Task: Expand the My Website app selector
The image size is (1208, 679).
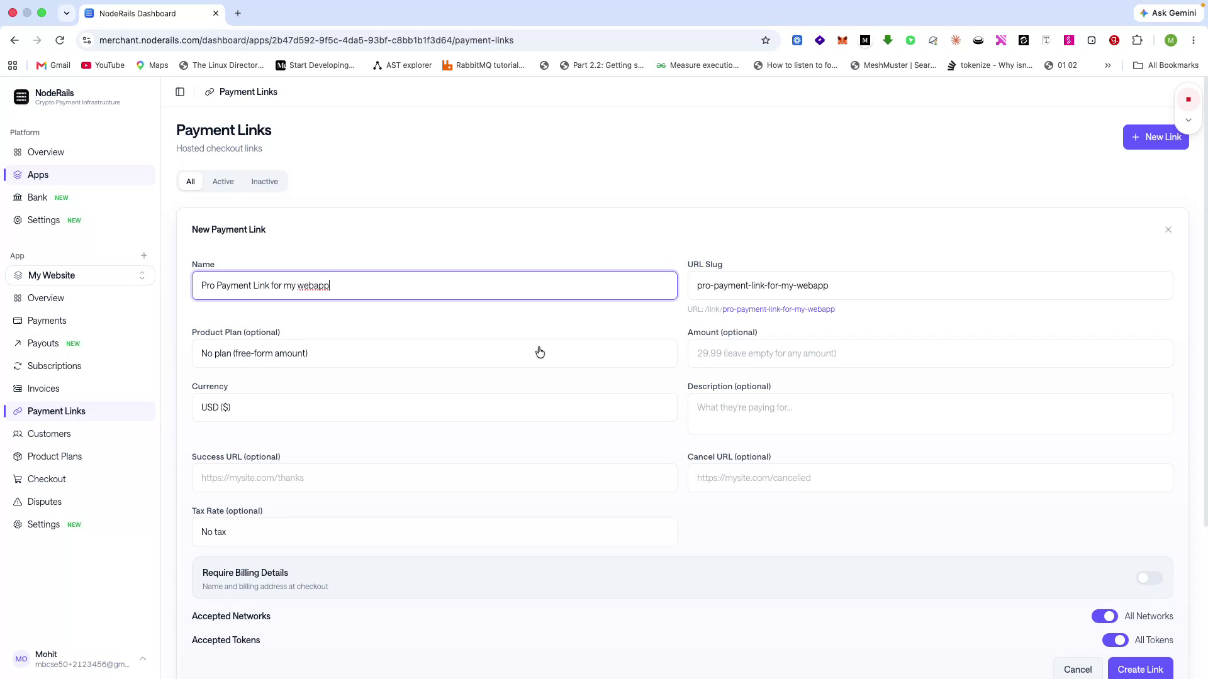Action: pos(80,275)
